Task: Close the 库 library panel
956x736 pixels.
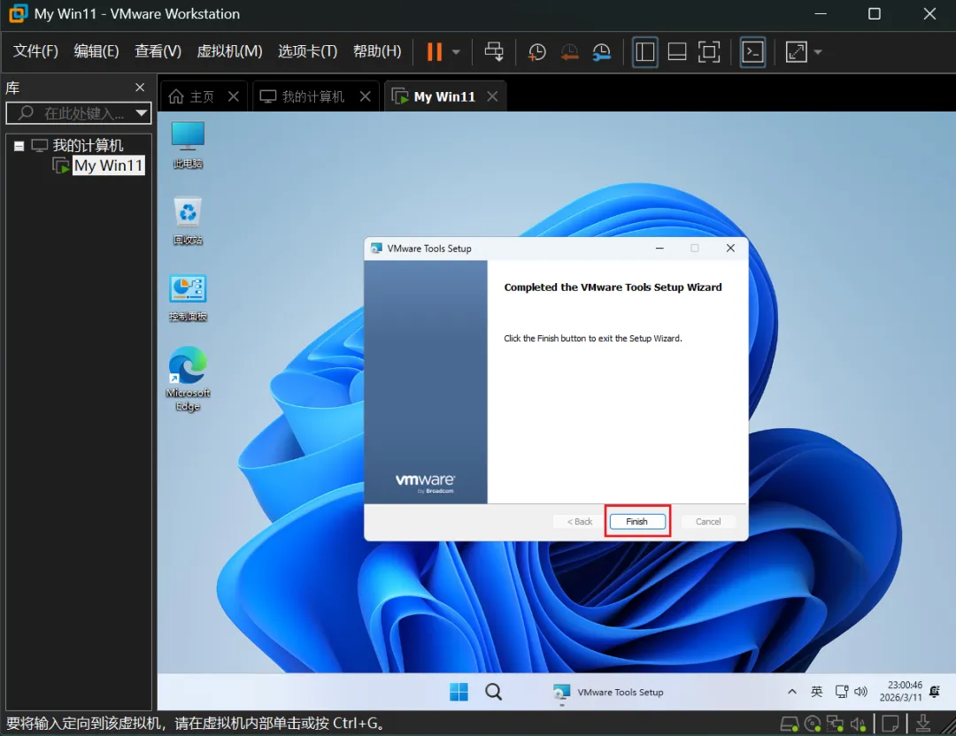Action: pyautogui.click(x=140, y=88)
